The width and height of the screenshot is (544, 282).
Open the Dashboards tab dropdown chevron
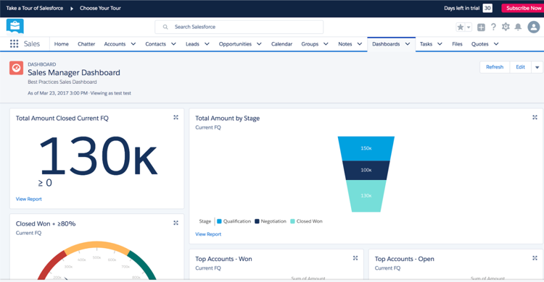tap(408, 44)
